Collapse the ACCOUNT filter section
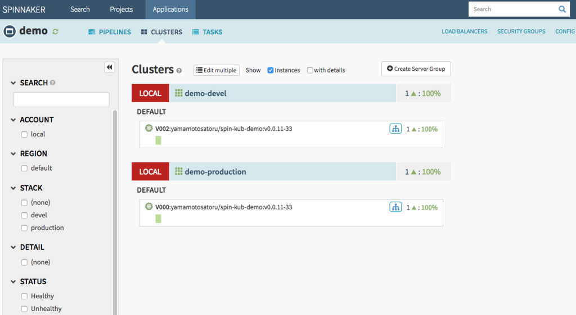 pyautogui.click(x=13, y=120)
